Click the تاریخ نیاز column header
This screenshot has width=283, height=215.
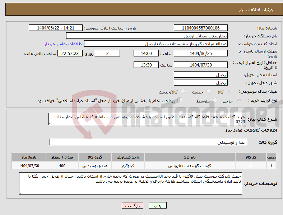pyautogui.click(x=29, y=157)
